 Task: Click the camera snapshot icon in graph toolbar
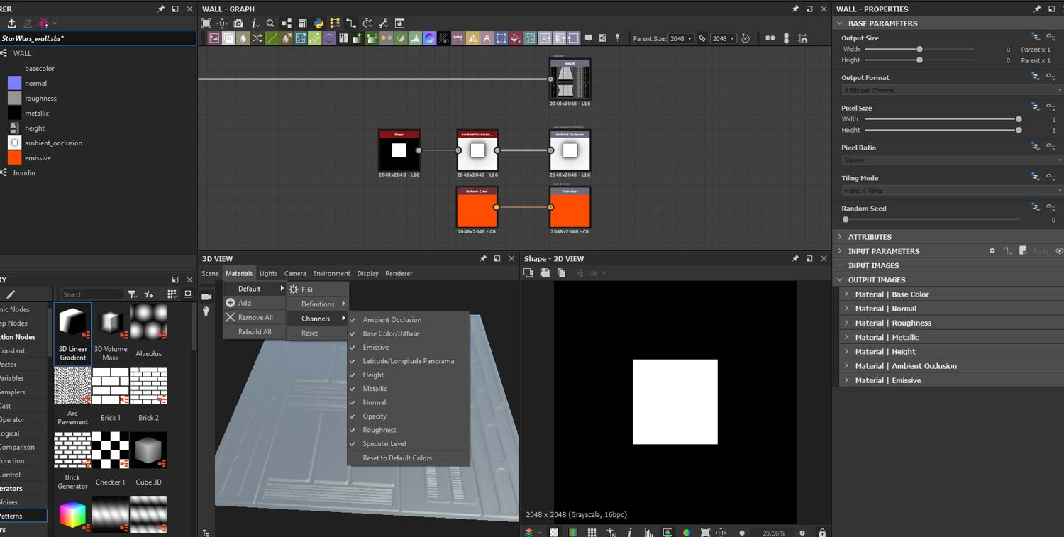tap(238, 23)
